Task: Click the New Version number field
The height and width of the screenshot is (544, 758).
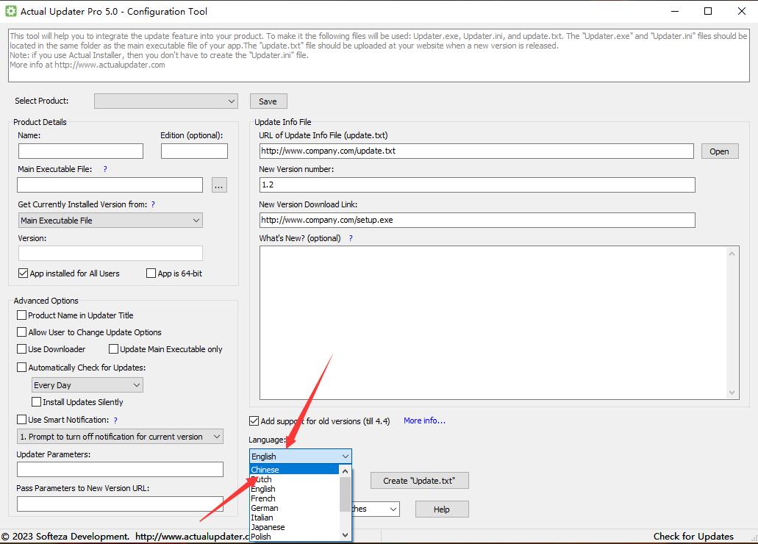Action: (477, 185)
